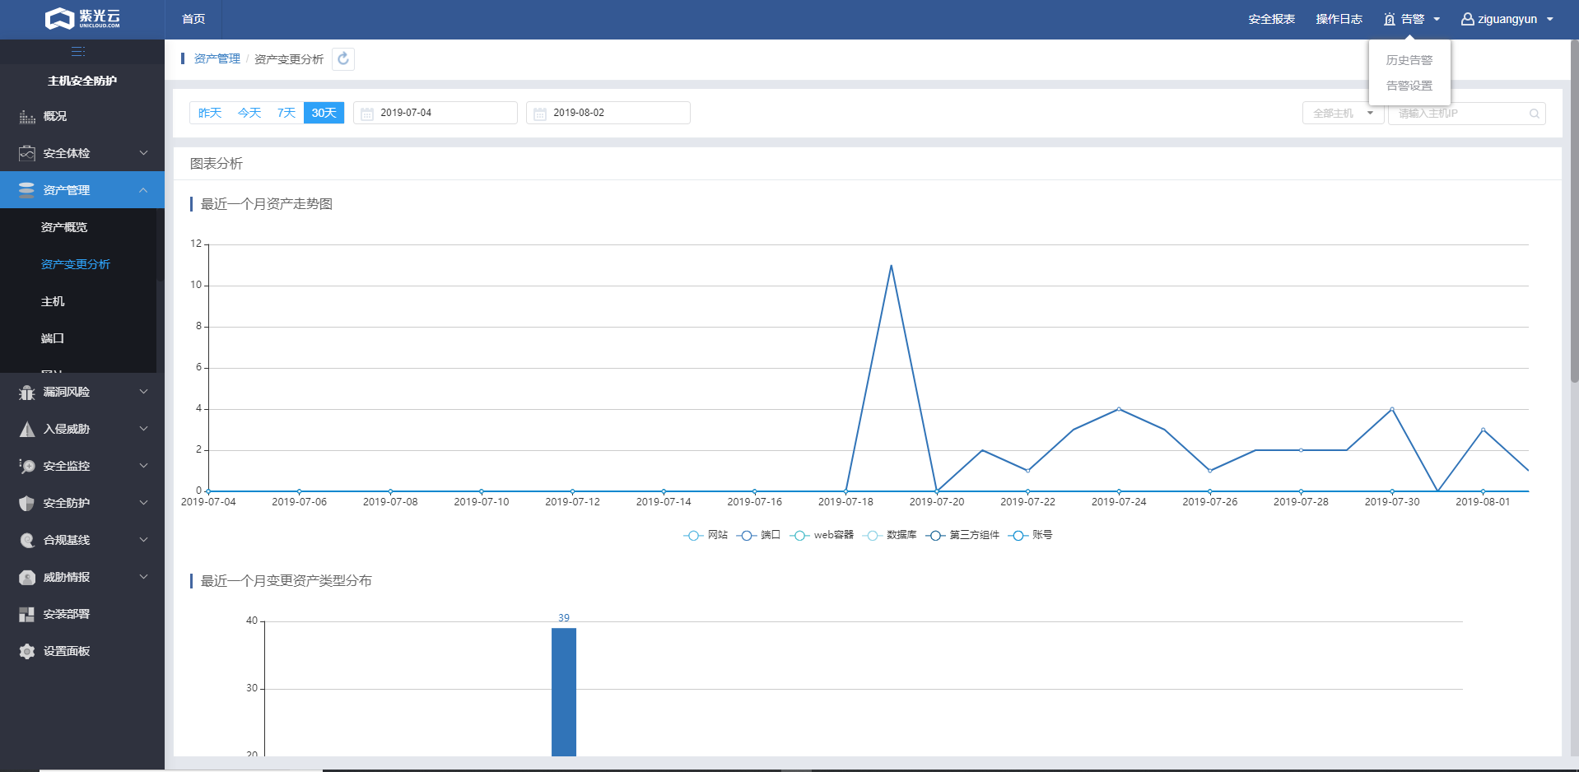Screen dimensions: 1579x772
Task: Click the page vertical scrollbar
Action: click(x=1574, y=210)
